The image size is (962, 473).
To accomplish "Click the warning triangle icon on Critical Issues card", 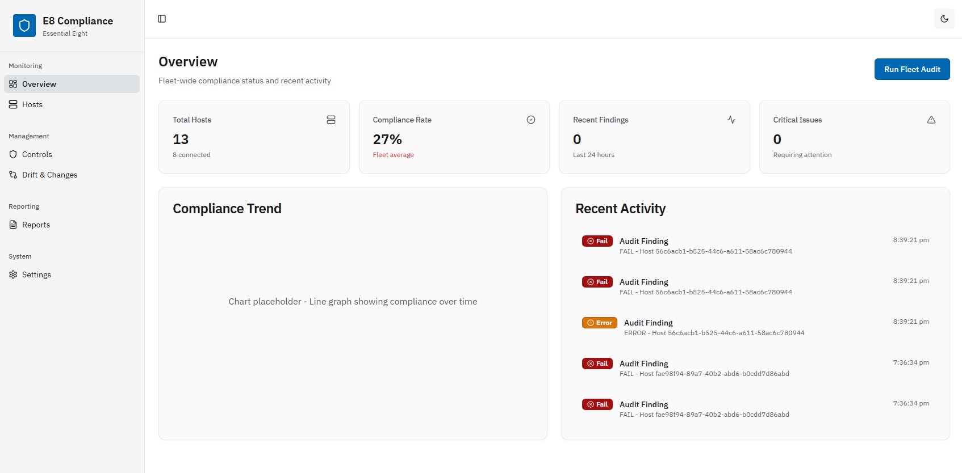I will 931,120.
